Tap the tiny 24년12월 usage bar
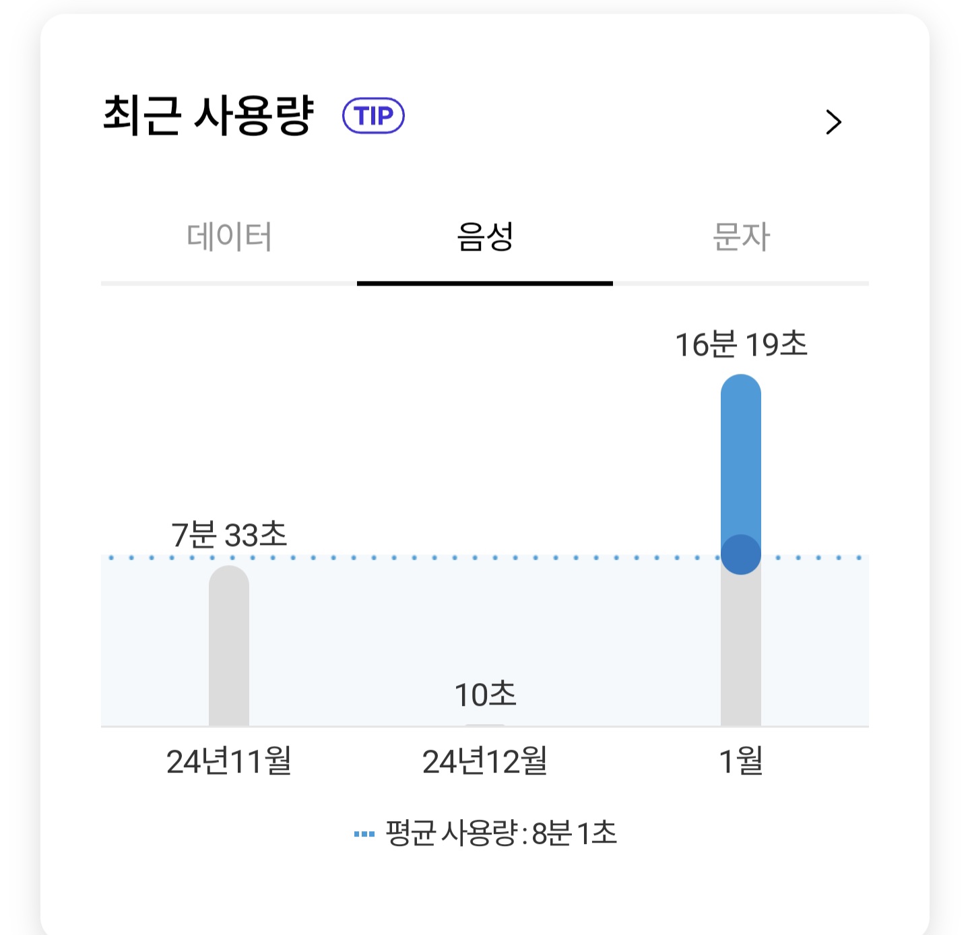The height and width of the screenshot is (935, 970). 485,725
